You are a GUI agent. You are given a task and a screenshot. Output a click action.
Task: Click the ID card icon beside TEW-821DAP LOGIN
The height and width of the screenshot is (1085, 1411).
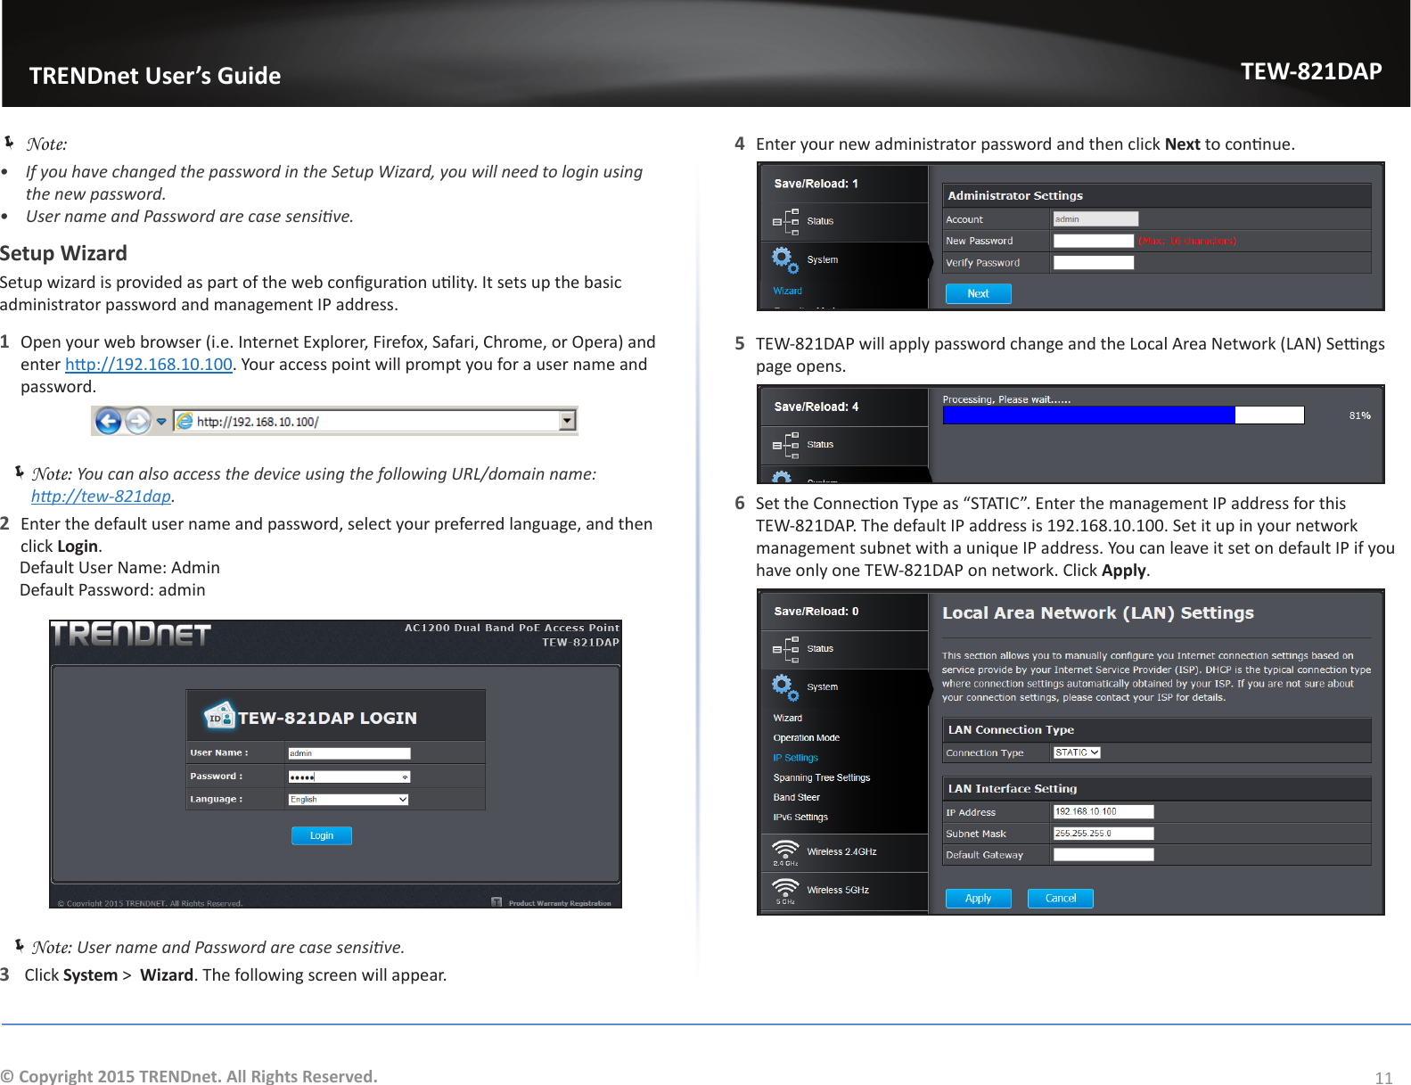pyautogui.click(x=218, y=716)
